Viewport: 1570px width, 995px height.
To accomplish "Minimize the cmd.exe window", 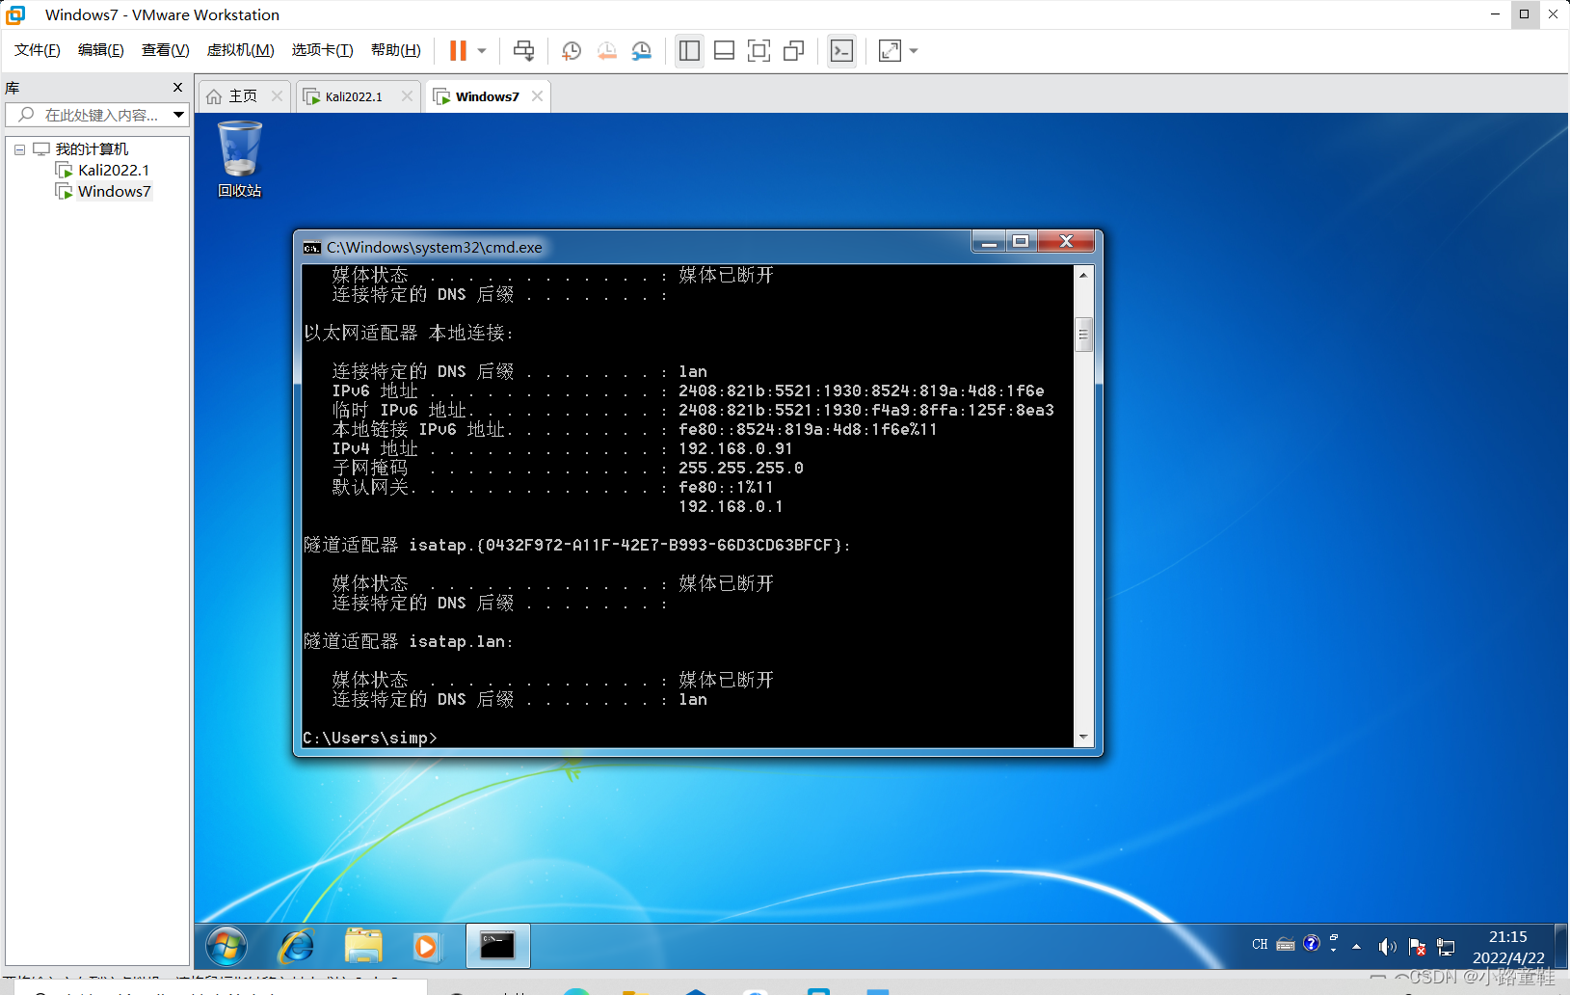I will tap(989, 241).
